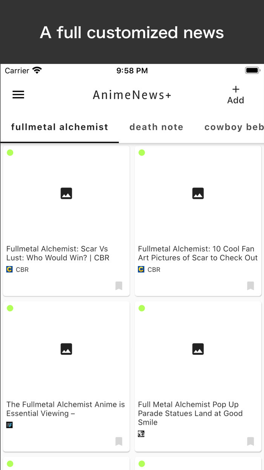Select the fullmetal alchemist tab
This screenshot has width=264, height=470.
click(59, 127)
